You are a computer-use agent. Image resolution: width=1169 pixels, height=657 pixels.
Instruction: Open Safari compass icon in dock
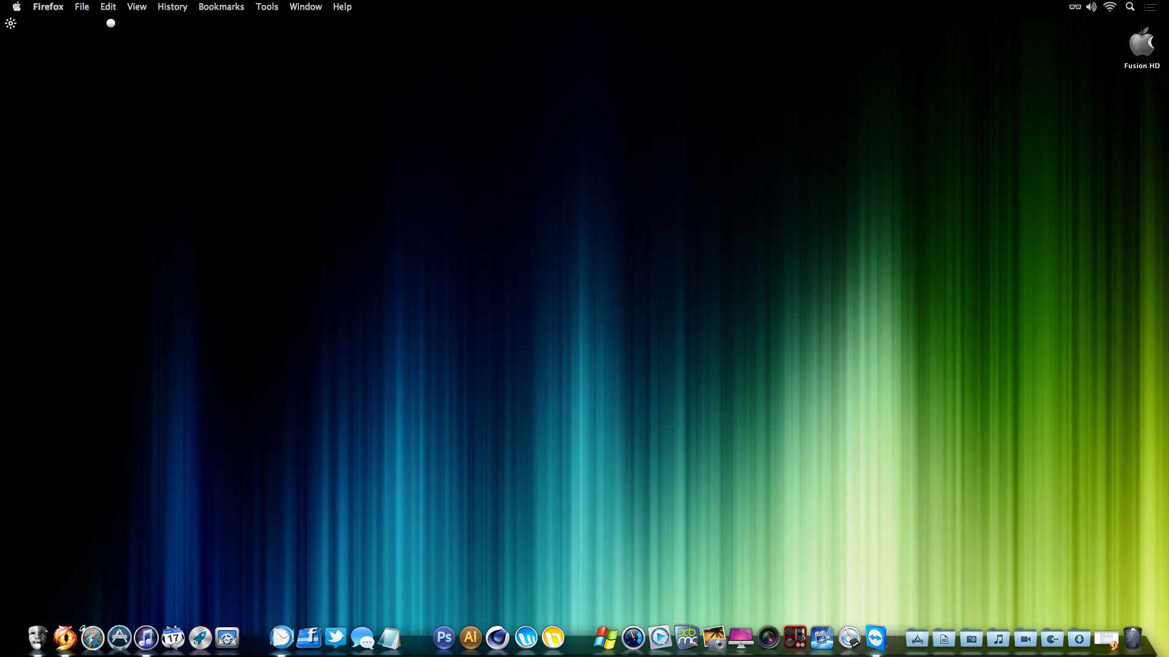coord(93,638)
